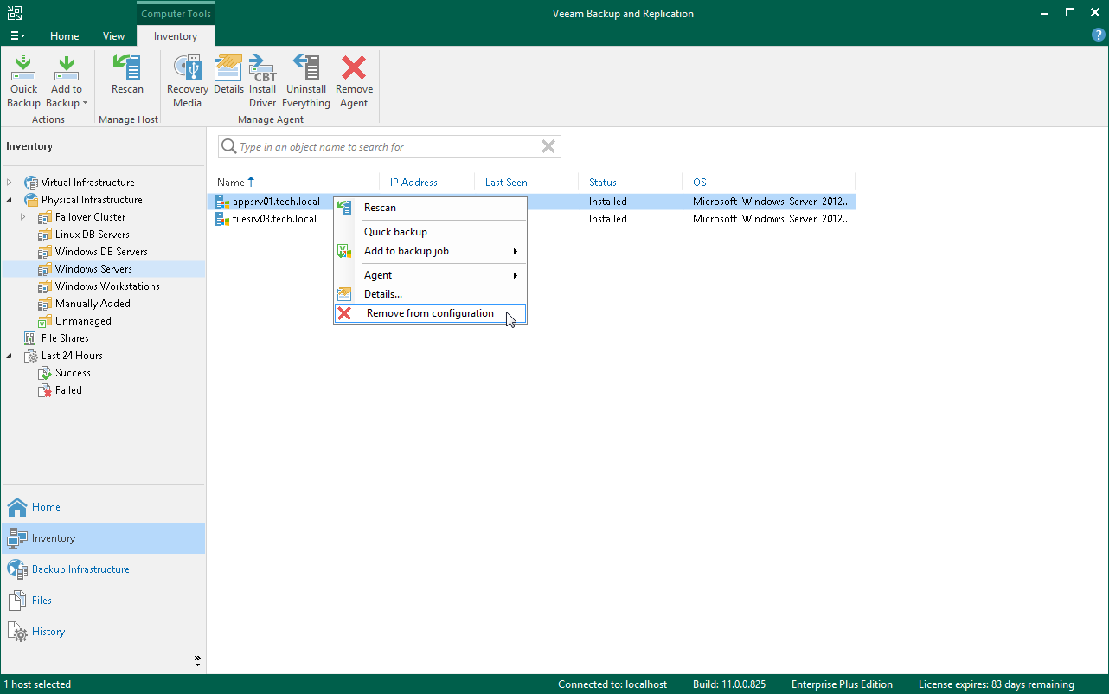
Task: Click Install CBT Driver in ribbon
Action: 262,81
